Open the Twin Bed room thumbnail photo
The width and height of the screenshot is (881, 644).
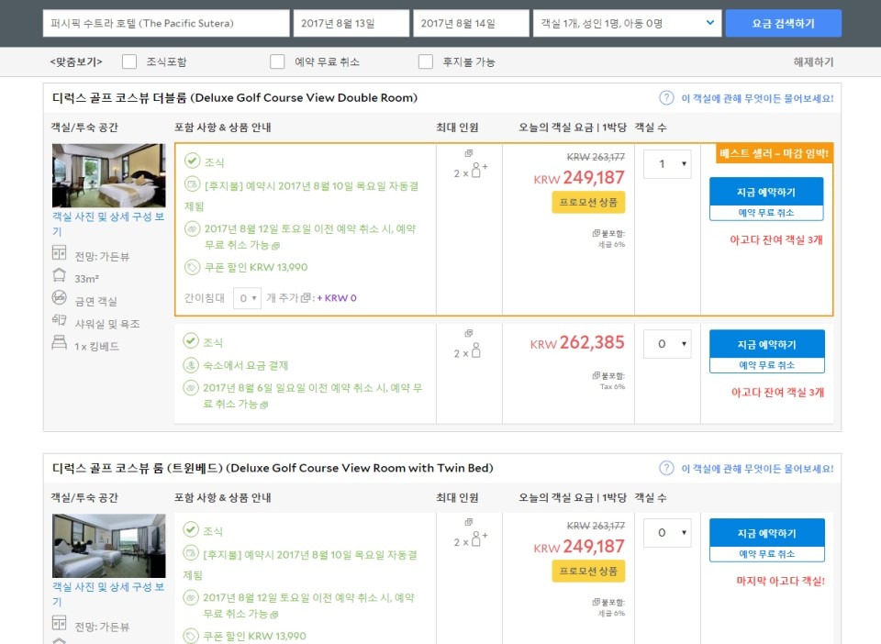click(108, 545)
